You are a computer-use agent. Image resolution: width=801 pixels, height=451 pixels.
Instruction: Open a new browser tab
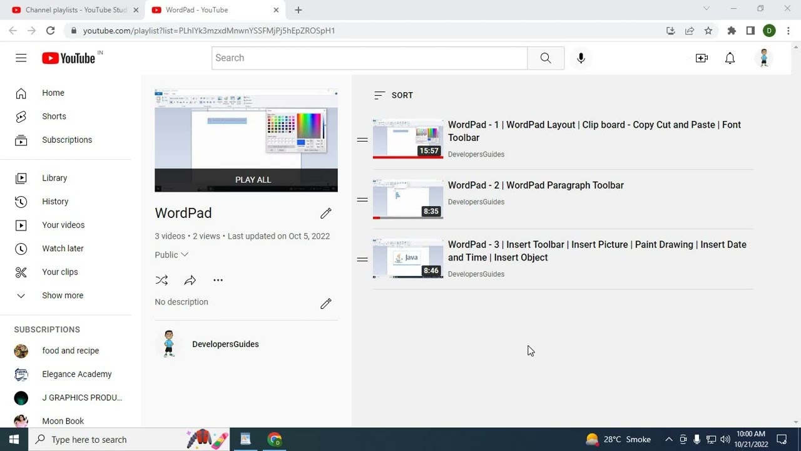pos(298,10)
